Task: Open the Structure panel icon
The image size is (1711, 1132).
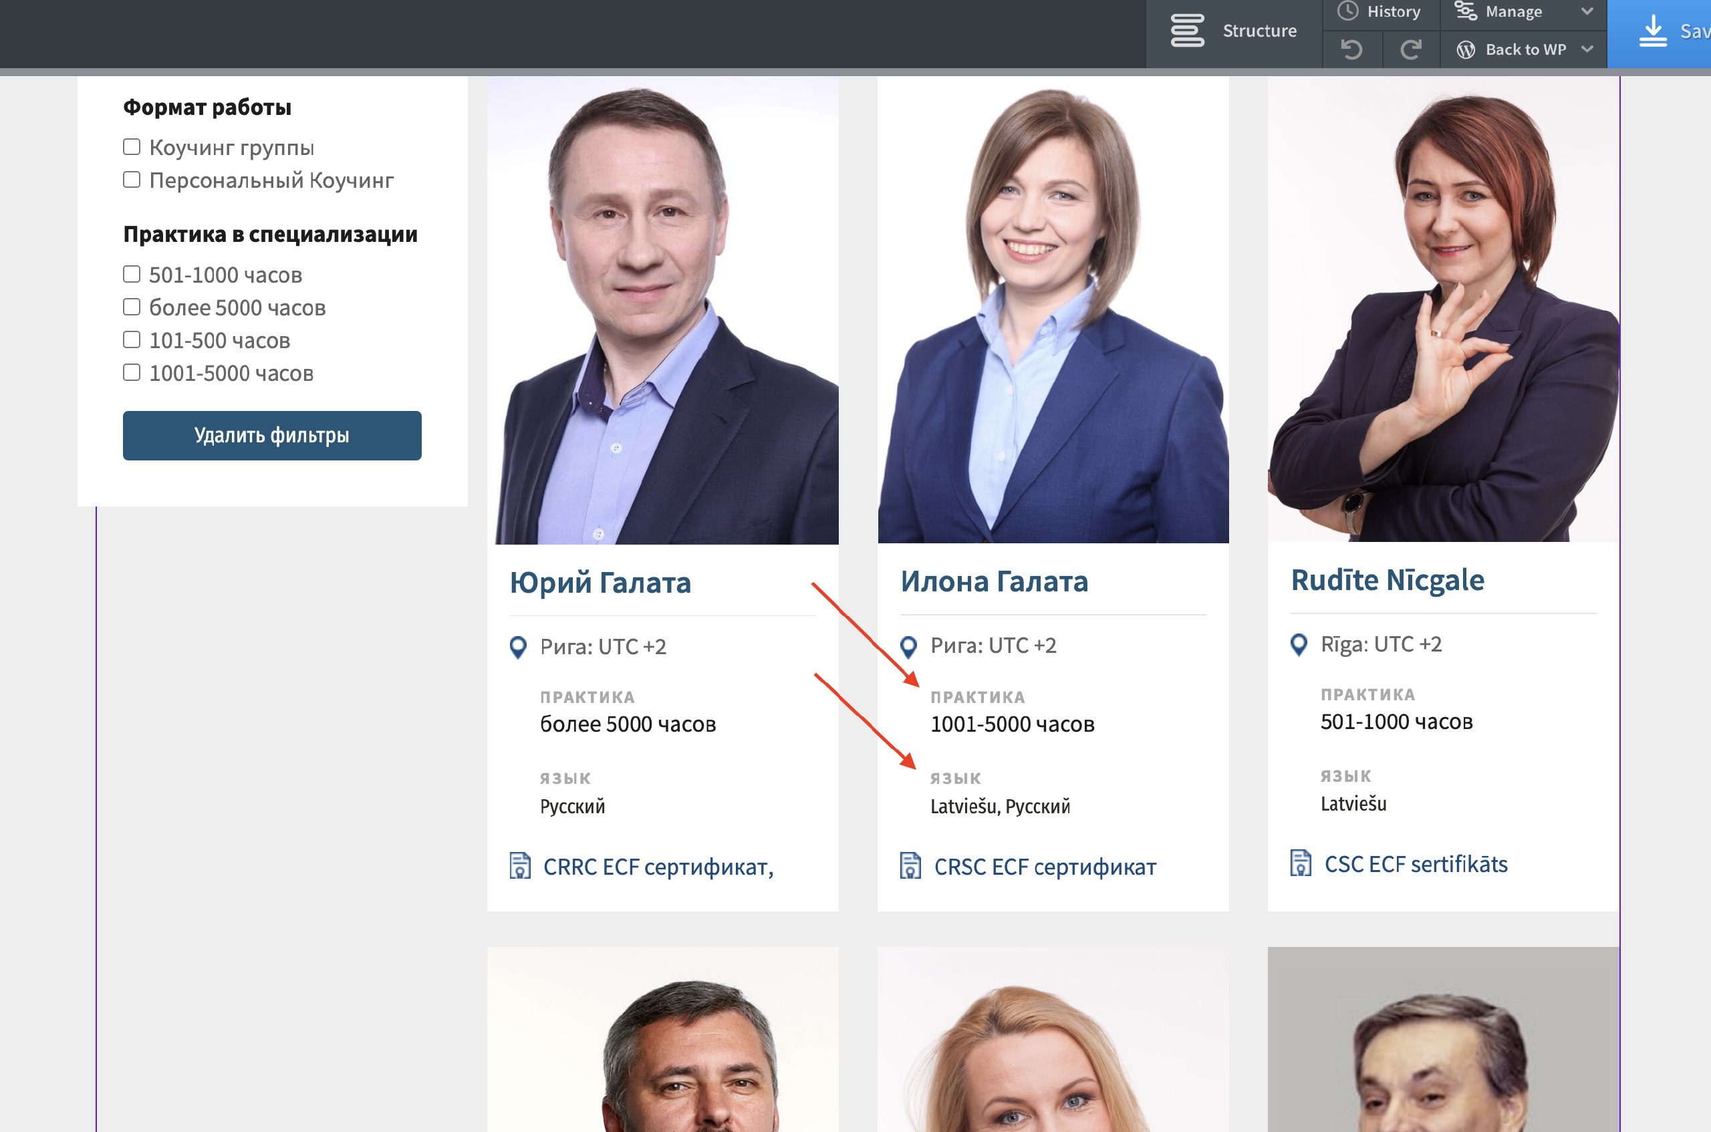Action: [1187, 31]
